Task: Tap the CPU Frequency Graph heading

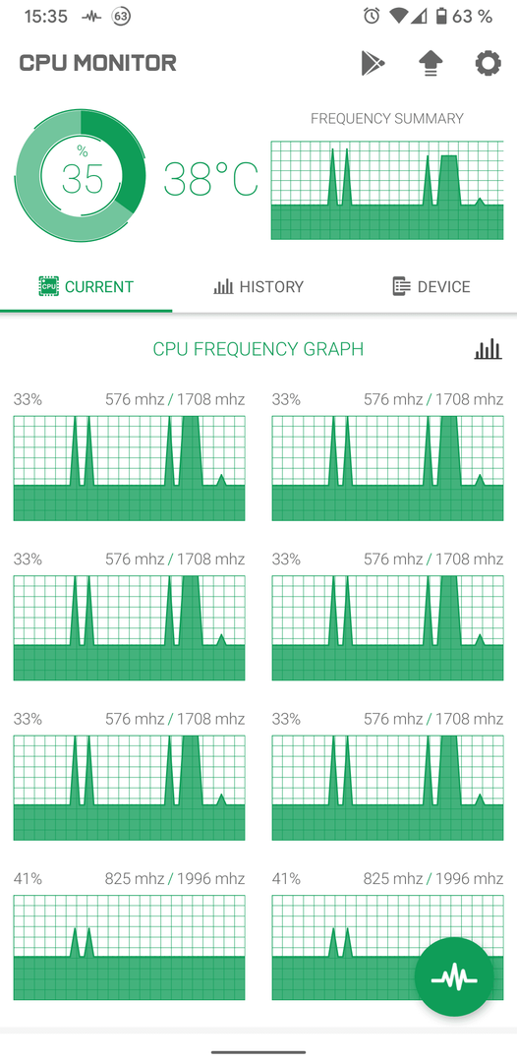Action: (x=258, y=349)
